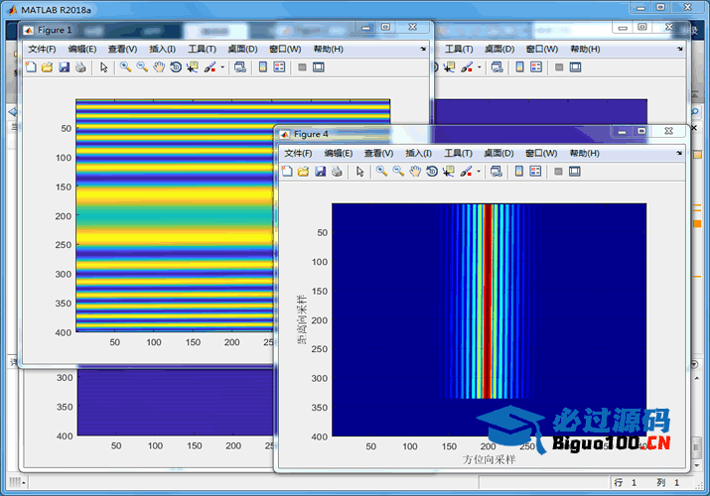The width and height of the screenshot is (710, 496).
Task: Open Brush color dropdown arrow in Figure 1
Action: point(222,67)
